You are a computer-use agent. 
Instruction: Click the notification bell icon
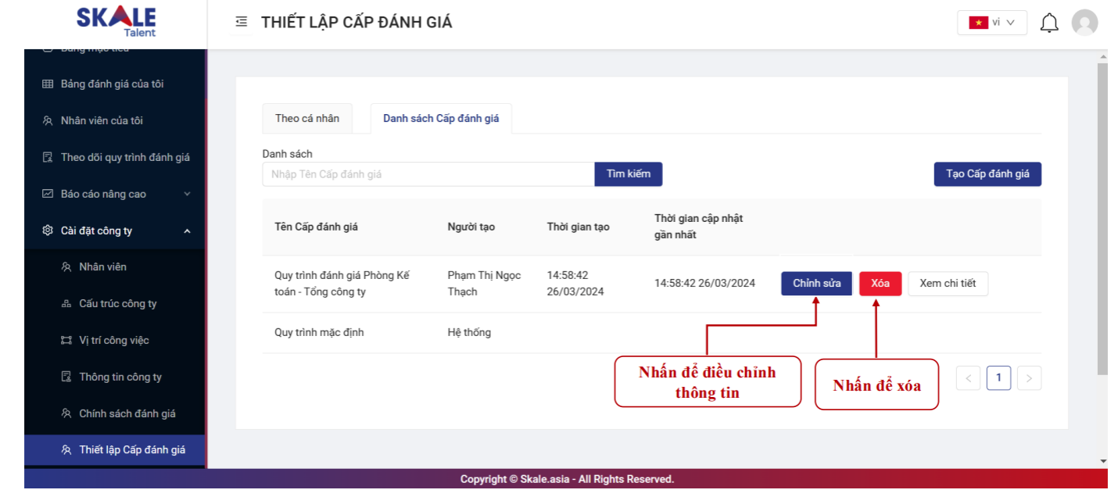[1048, 23]
